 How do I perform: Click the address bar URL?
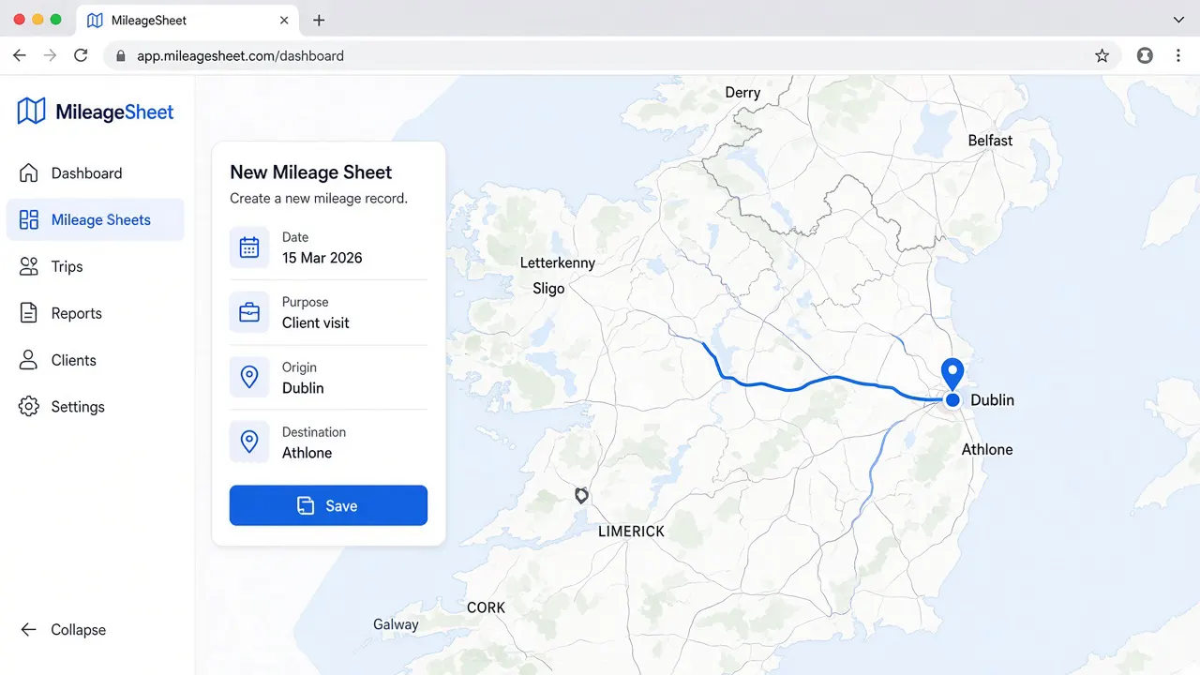click(x=240, y=55)
